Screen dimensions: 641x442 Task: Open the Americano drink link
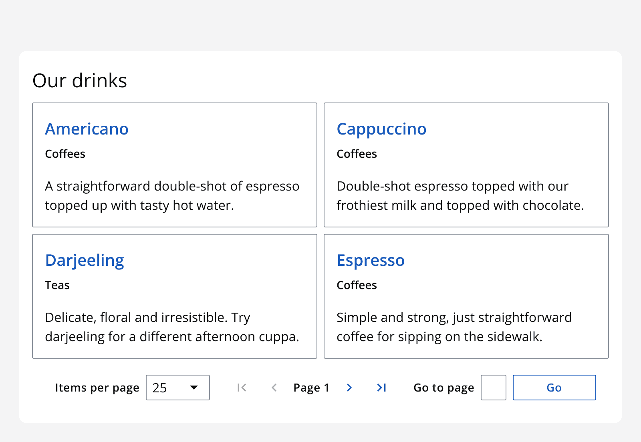point(87,129)
